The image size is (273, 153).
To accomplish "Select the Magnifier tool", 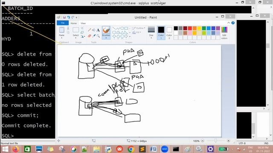I will click(x=98, y=36).
